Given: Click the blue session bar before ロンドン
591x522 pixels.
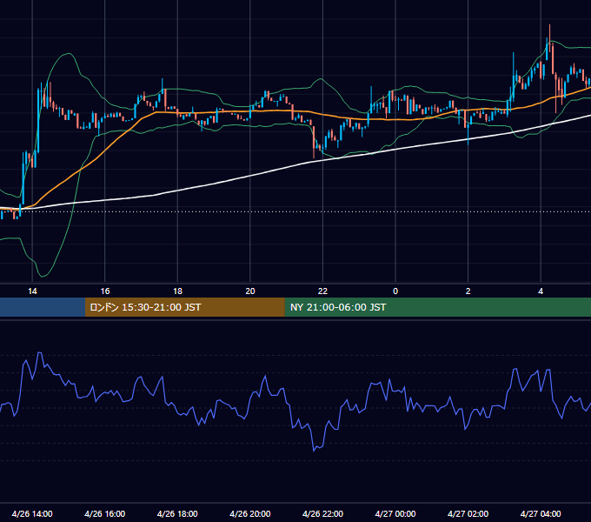Looking at the screenshot, I should pyautogui.click(x=43, y=307).
